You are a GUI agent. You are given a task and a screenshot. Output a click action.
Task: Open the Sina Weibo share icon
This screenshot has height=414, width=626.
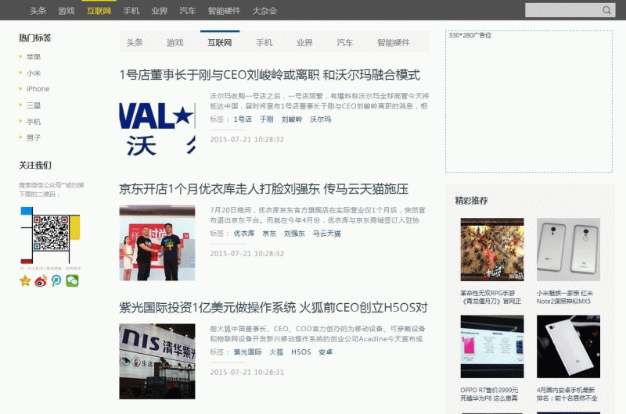41,280
